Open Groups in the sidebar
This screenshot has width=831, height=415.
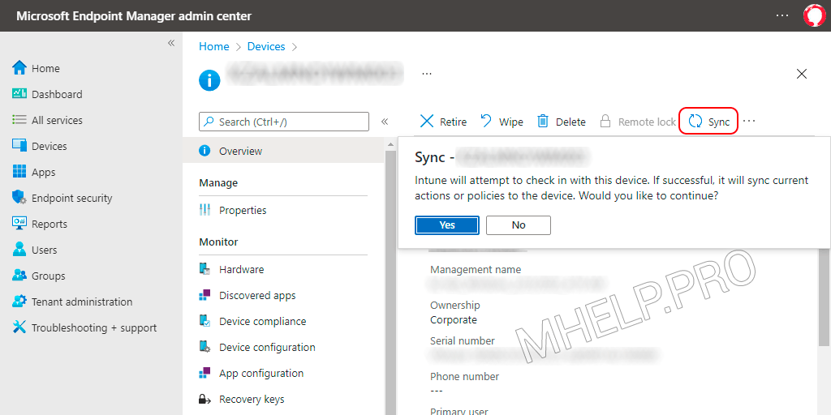coord(39,276)
